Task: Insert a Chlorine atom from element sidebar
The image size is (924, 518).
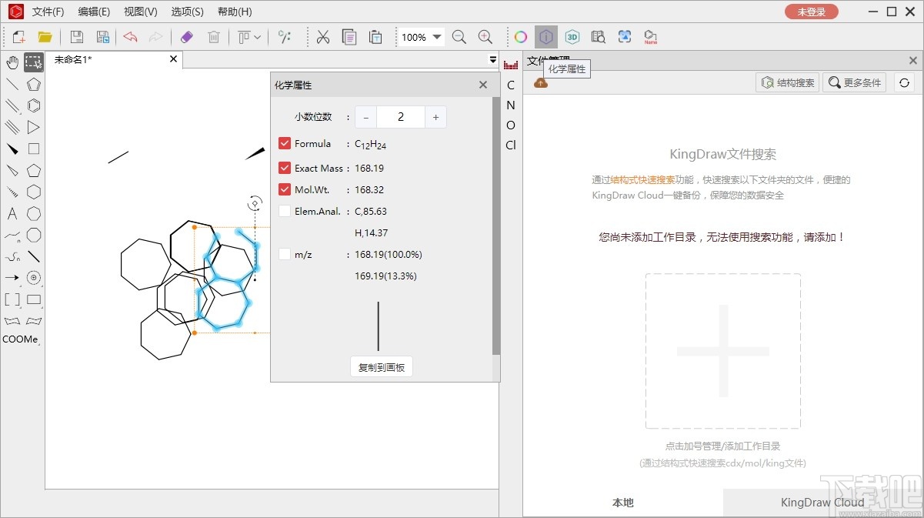Action: [x=510, y=145]
